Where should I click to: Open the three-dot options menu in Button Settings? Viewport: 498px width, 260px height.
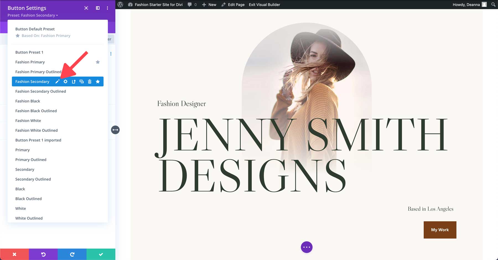click(107, 8)
